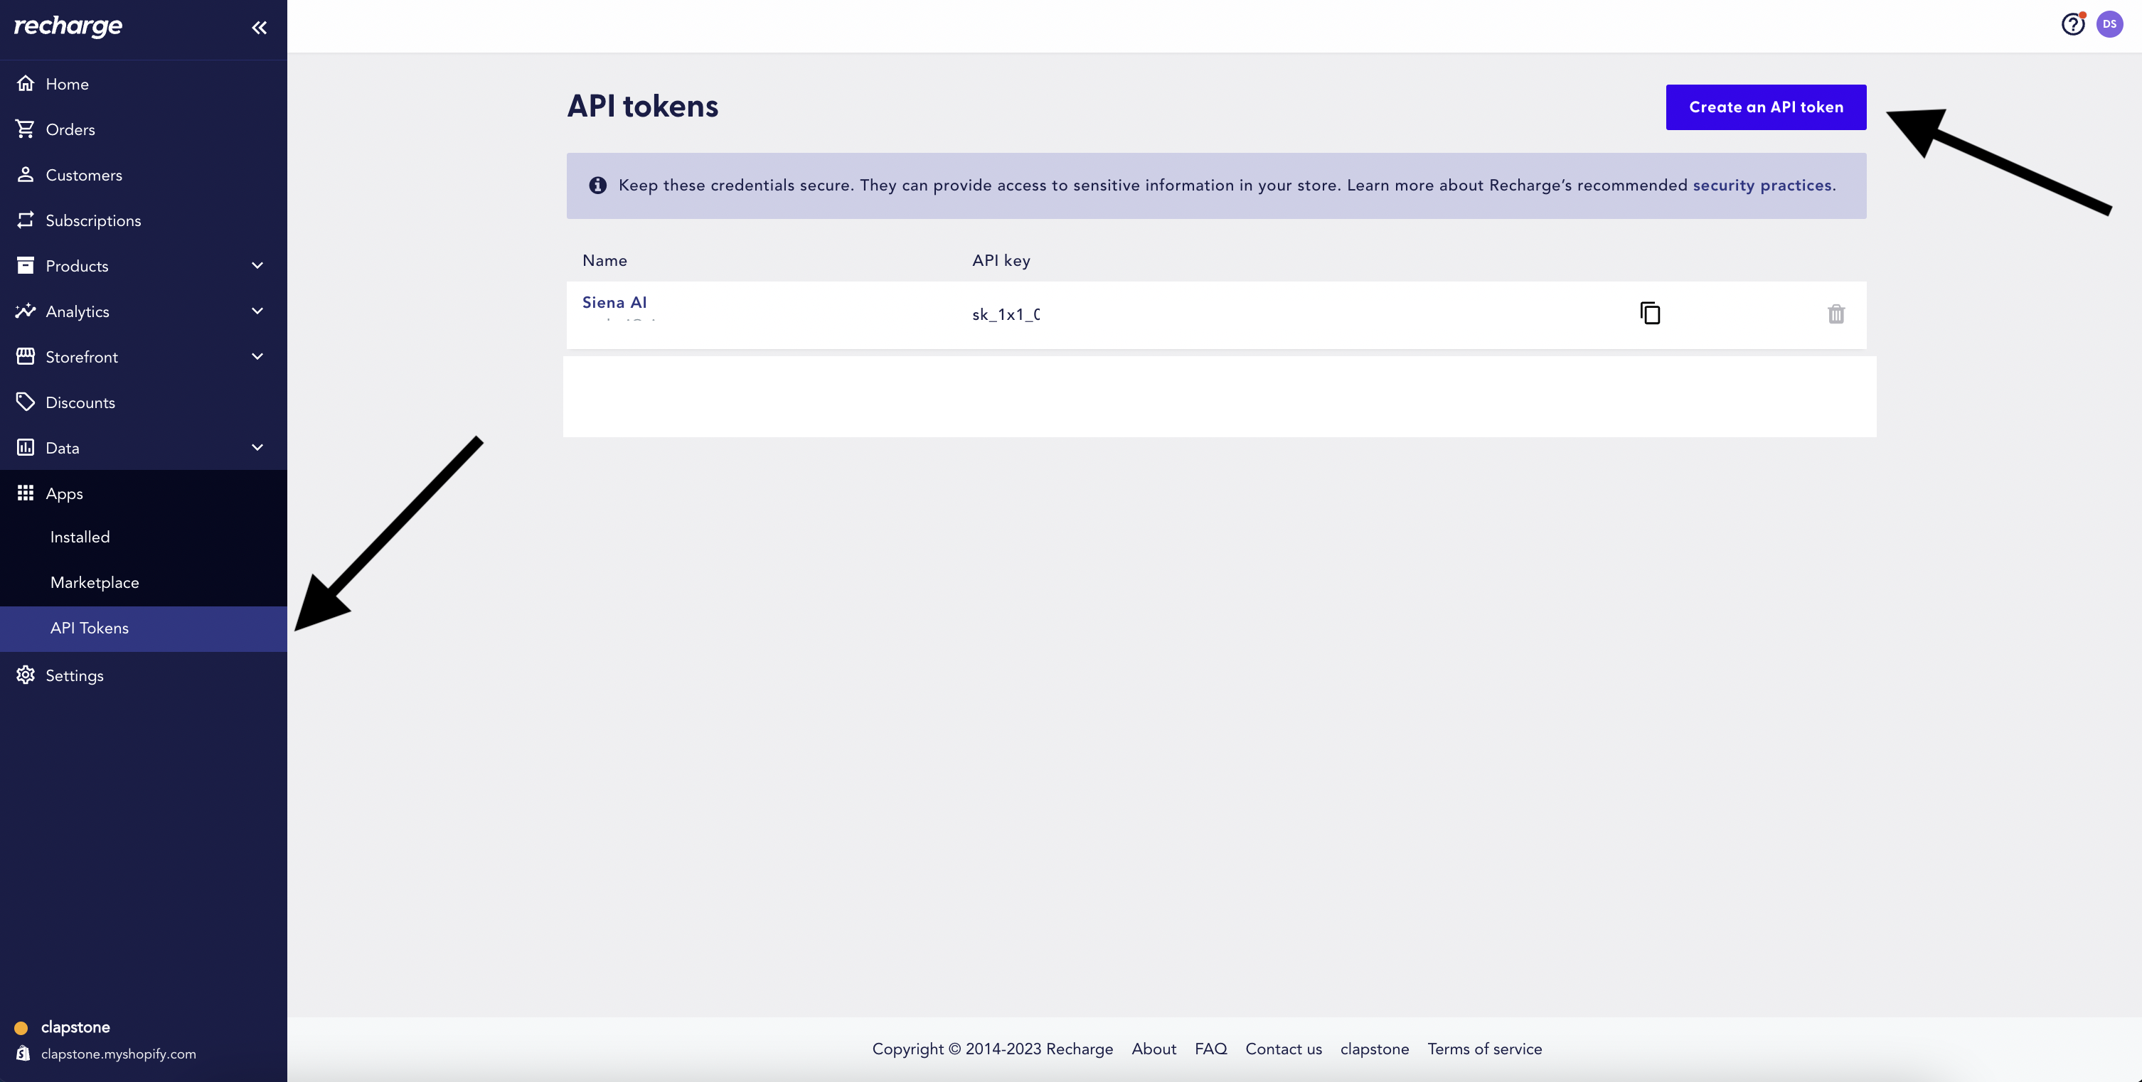Open Subscriptions in the sidebar
This screenshot has height=1082, width=2142.
click(143, 220)
